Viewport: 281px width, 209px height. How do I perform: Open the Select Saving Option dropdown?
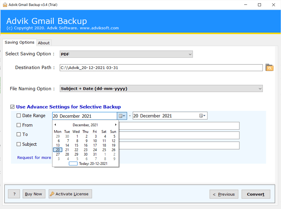(190, 54)
